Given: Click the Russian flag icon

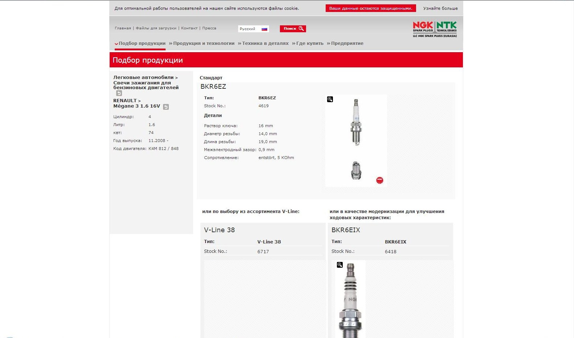Looking at the screenshot, I should (264, 29).
